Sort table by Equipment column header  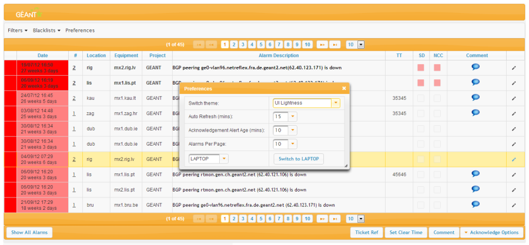[126, 56]
